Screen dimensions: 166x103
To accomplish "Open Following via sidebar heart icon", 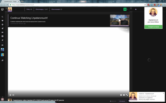I will pos(2,21).
